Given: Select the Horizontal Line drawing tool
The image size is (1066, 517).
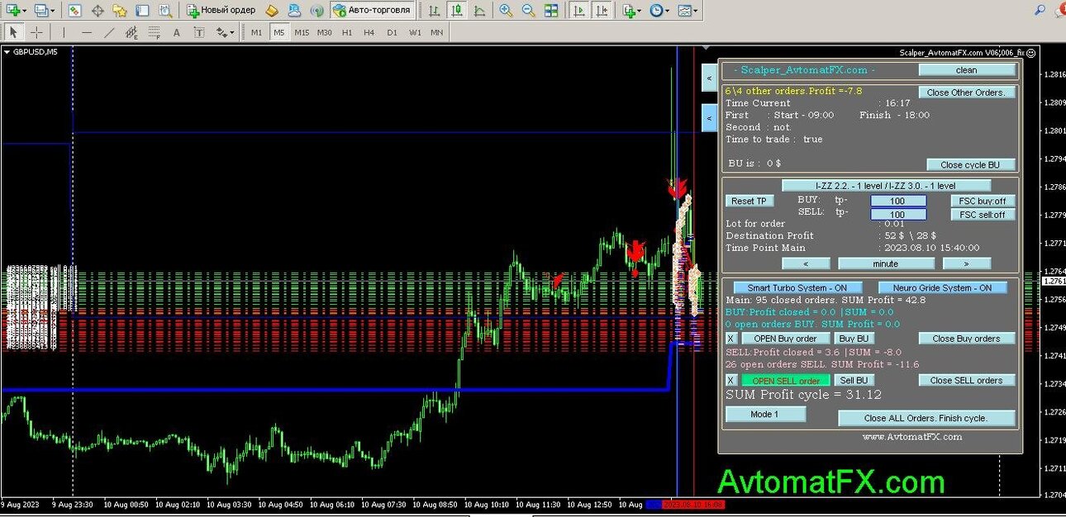Looking at the screenshot, I should pos(87,32).
